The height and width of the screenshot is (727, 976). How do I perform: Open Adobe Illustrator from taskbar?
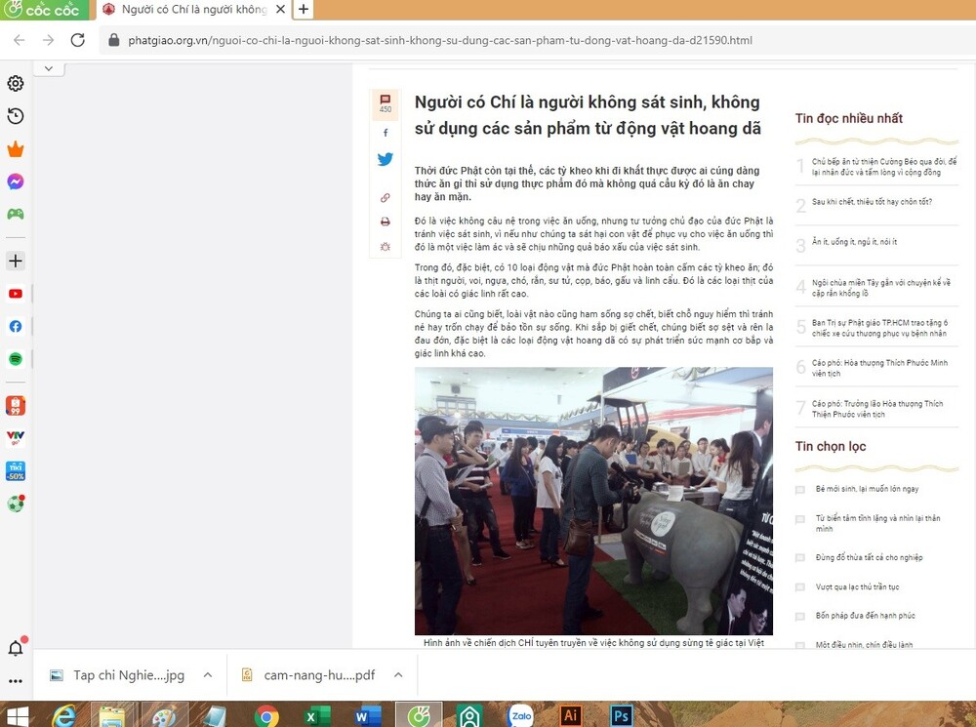tap(570, 716)
